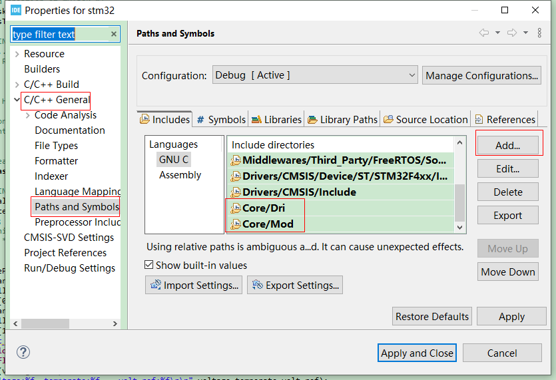Select Builders in the tree

(x=42, y=69)
